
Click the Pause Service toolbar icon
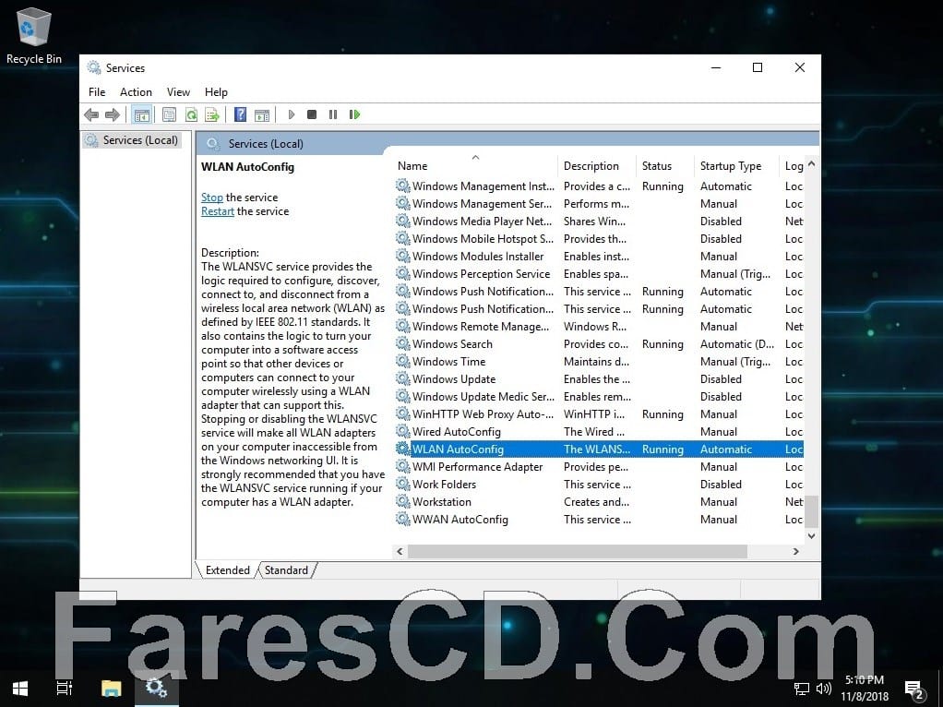(x=332, y=114)
